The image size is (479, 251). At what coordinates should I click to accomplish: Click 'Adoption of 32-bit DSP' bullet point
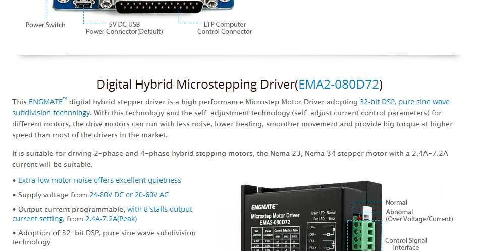[104, 237]
